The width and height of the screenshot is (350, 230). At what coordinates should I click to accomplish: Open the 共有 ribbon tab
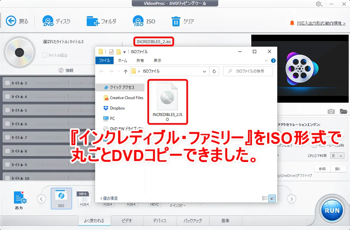[x=140, y=61]
